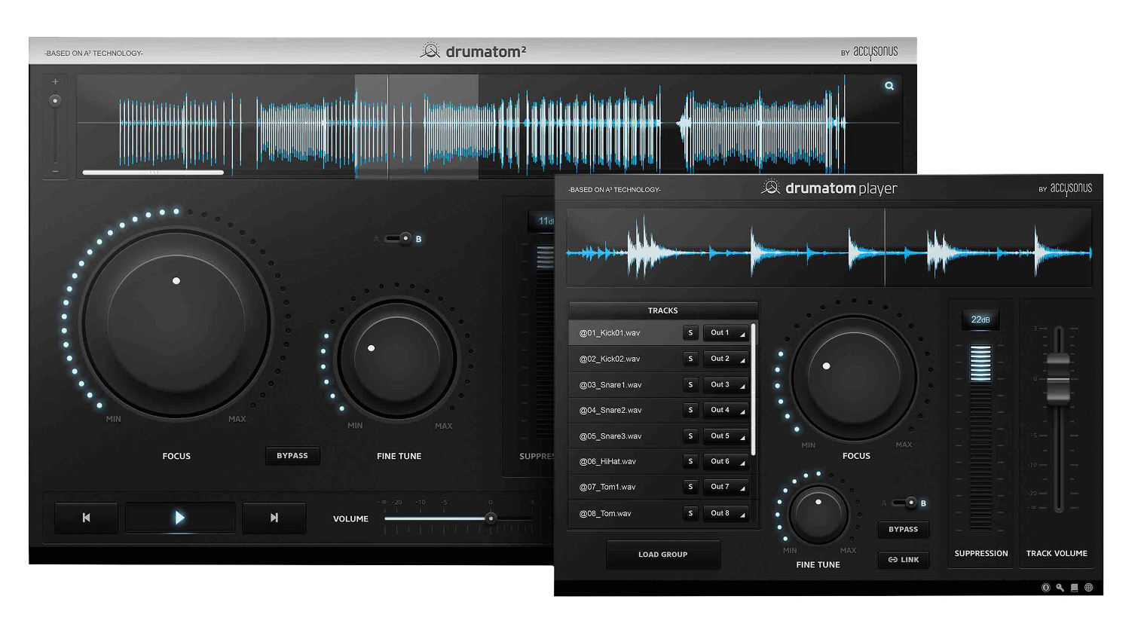The height and width of the screenshot is (639, 1141).
Task: Click the license key icon in player footer
Action: pos(1060,588)
